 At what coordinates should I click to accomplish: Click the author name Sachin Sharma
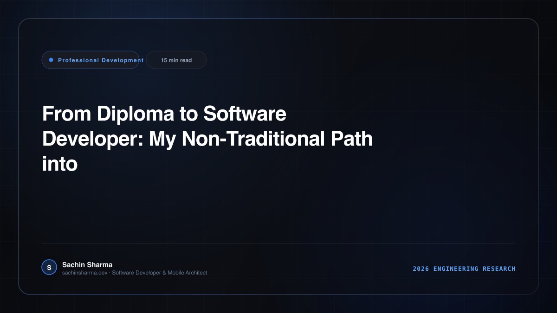[x=87, y=264]
